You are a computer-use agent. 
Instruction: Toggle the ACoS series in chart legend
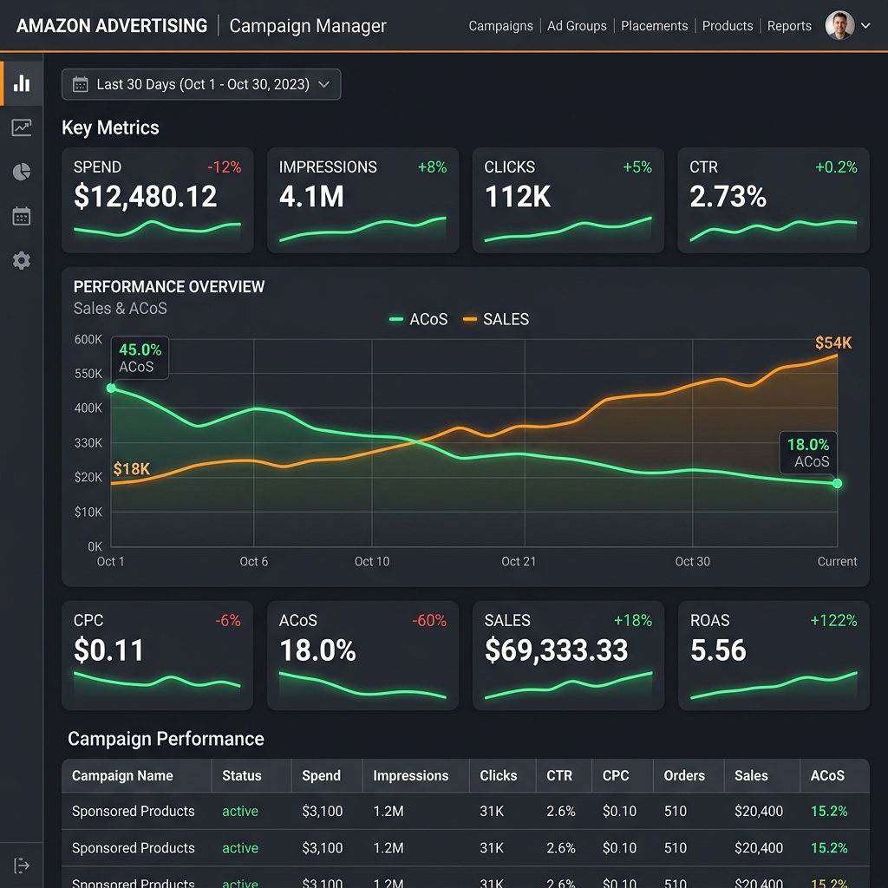[x=419, y=319]
